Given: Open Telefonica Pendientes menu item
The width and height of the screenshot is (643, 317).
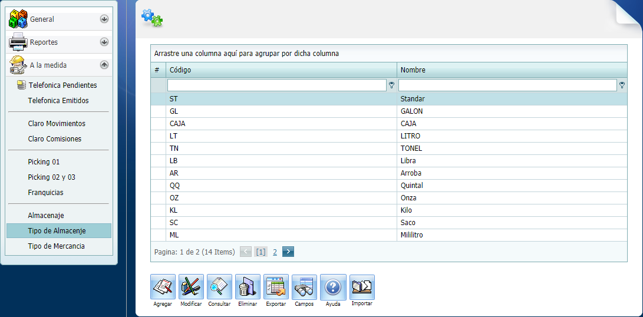Looking at the screenshot, I should tap(62, 85).
